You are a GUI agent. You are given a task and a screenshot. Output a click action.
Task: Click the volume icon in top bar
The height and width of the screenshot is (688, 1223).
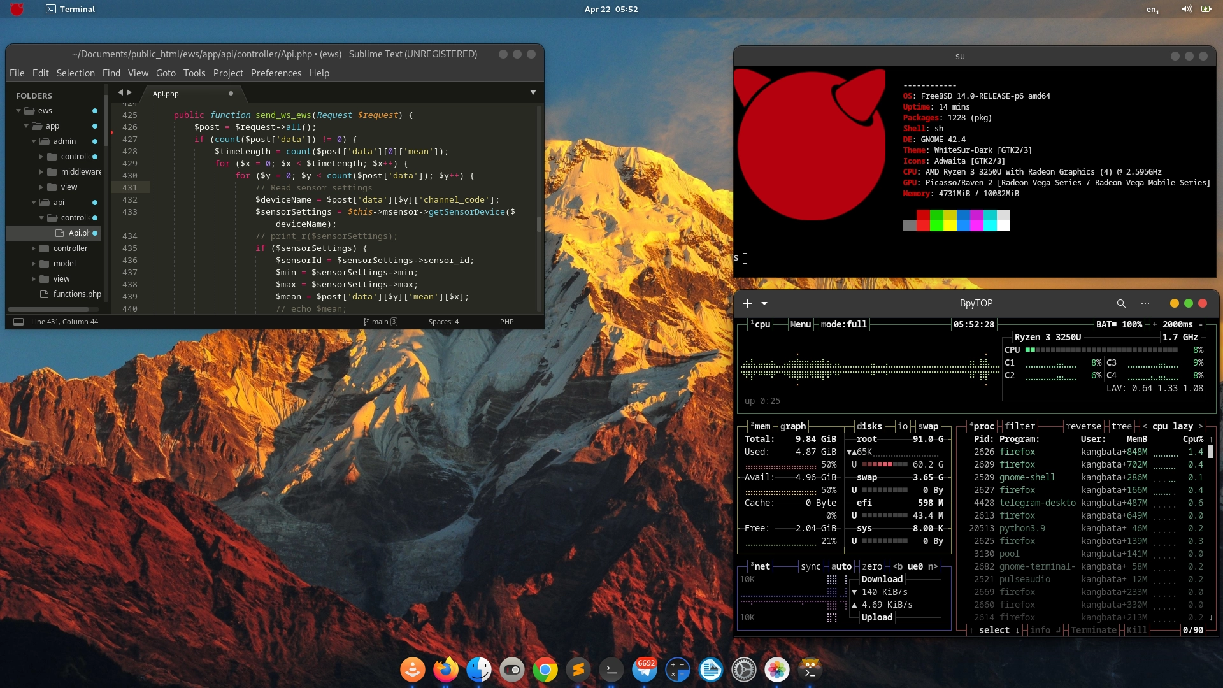coord(1186,9)
